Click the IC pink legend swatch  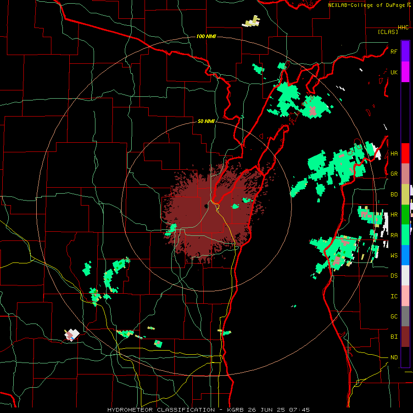coord(405,296)
